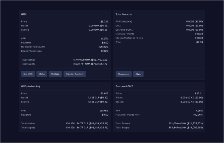This screenshot has height=143, width=224.
Task: Click GLP Rewards $0.00 value
Action: point(105,115)
